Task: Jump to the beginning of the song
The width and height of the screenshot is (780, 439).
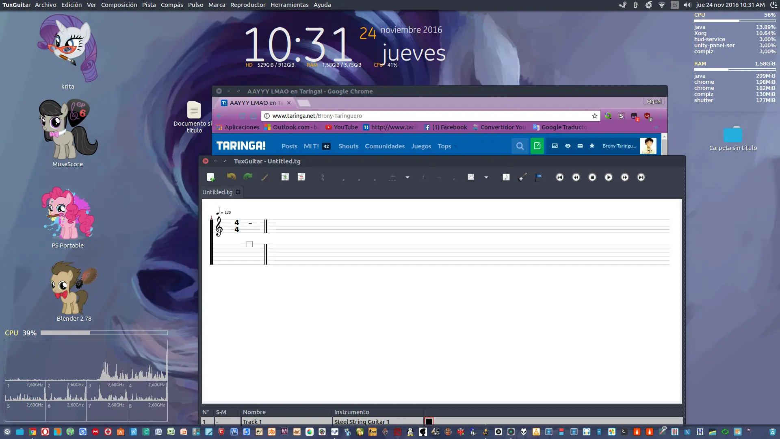Action: pos(560,177)
